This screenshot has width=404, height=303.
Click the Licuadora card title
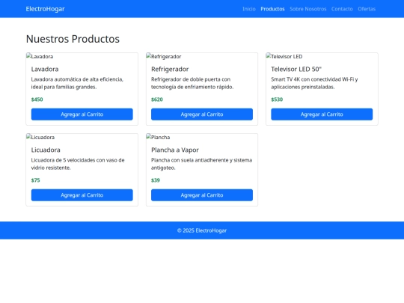click(46, 150)
